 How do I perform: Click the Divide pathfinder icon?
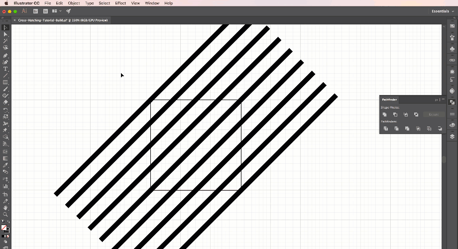pyautogui.click(x=385, y=128)
